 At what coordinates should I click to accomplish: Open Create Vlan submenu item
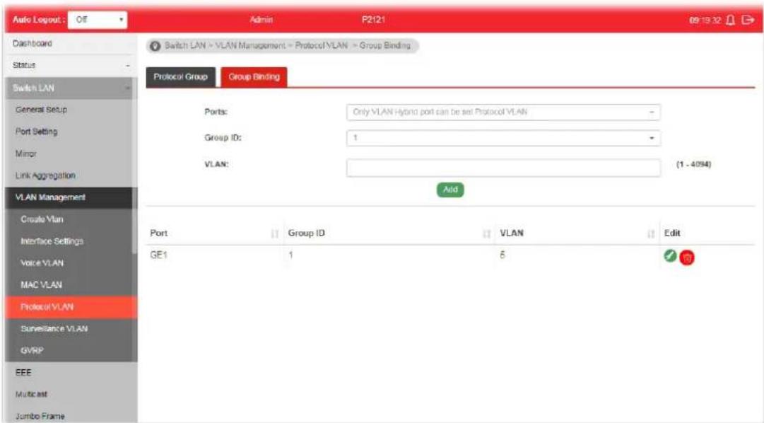coord(42,219)
